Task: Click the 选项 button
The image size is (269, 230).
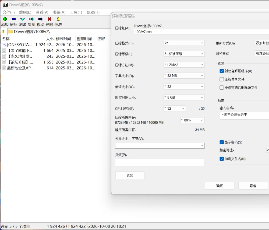Action: (x=130, y=175)
